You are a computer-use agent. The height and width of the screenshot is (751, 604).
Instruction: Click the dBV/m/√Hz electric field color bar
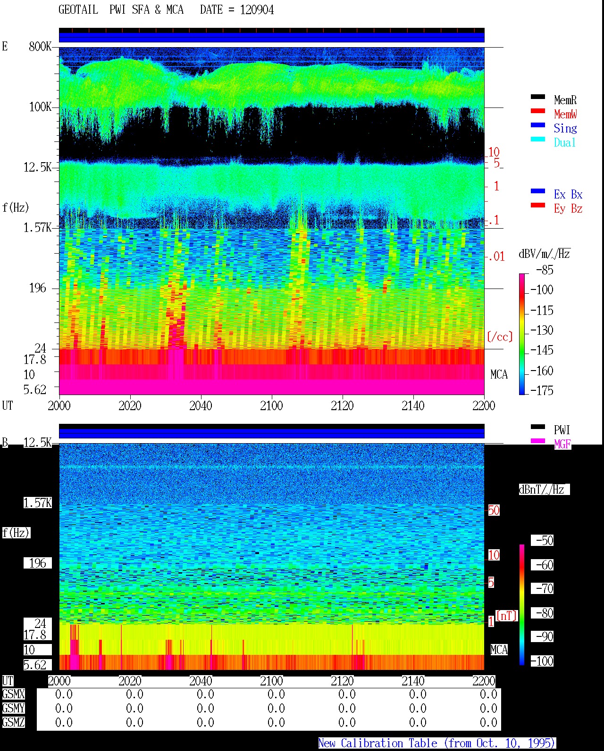tap(522, 334)
